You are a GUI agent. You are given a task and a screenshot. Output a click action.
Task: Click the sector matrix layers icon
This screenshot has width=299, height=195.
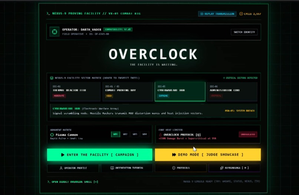pos(52,78)
